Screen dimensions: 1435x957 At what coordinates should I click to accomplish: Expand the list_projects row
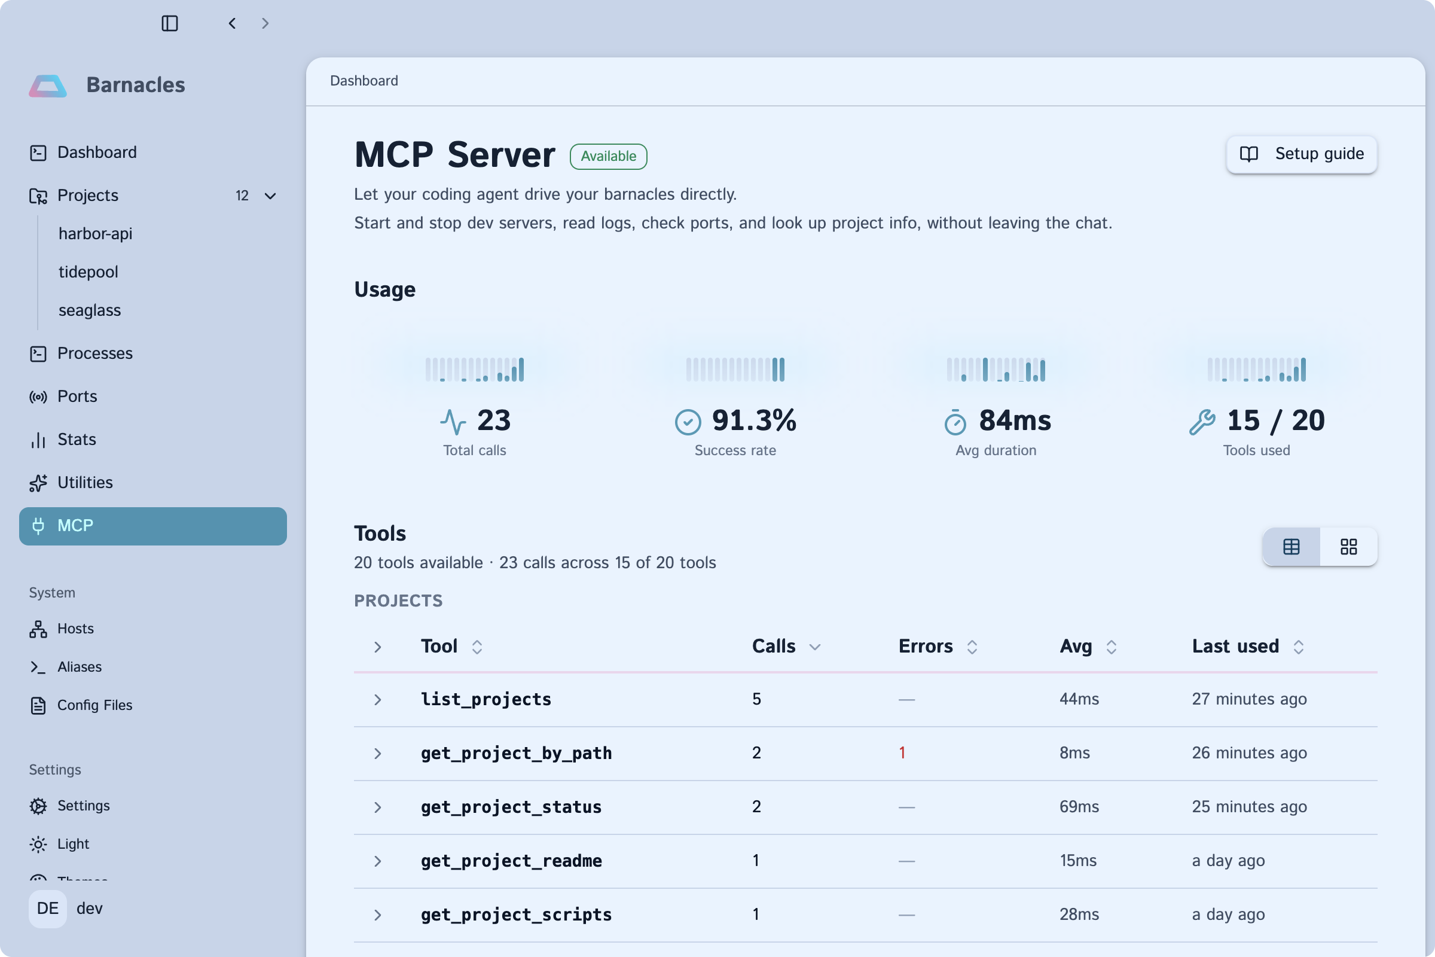(x=378, y=700)
